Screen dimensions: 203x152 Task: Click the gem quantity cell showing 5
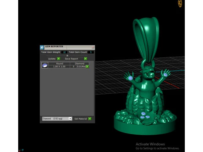74,67
